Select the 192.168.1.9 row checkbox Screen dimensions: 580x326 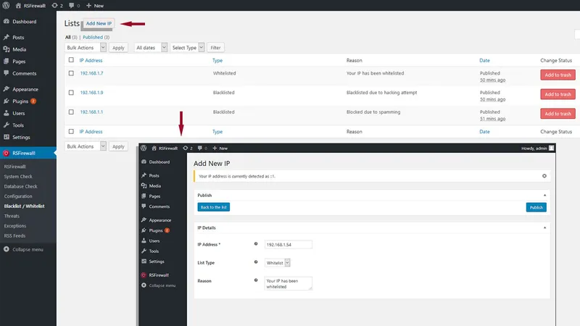click(x=71, y=93)
